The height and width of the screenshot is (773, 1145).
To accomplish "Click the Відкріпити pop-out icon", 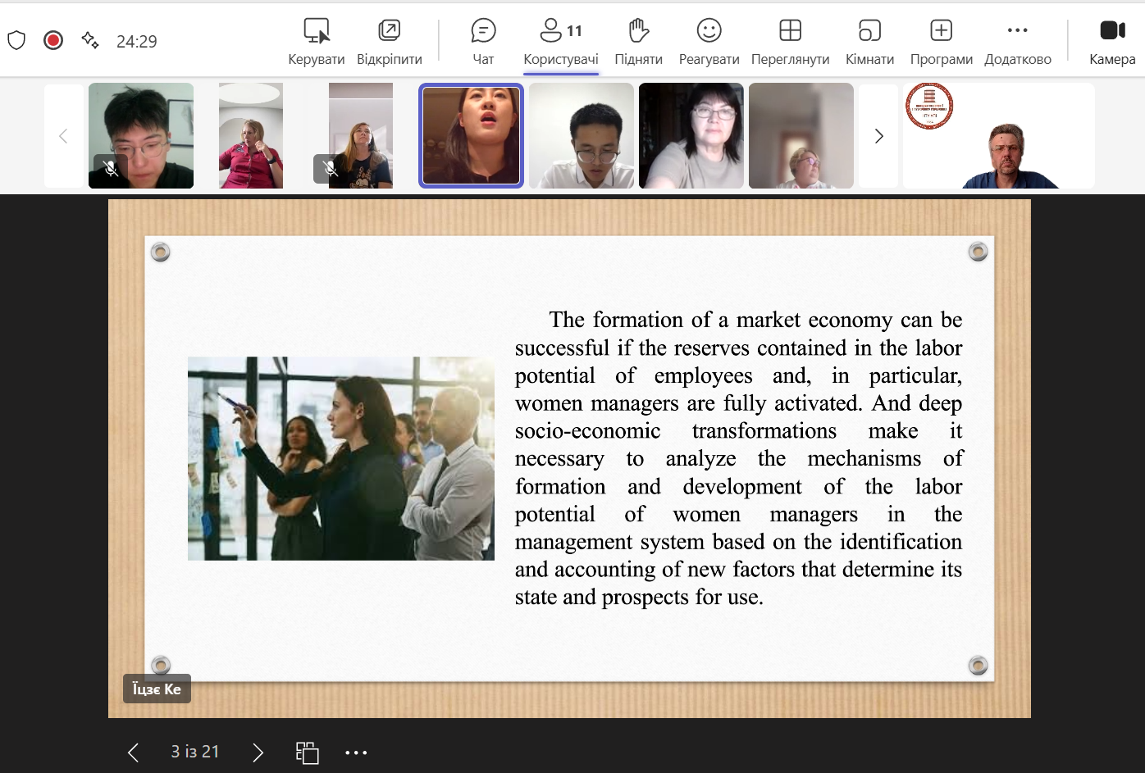I will (x=389, y=41).
